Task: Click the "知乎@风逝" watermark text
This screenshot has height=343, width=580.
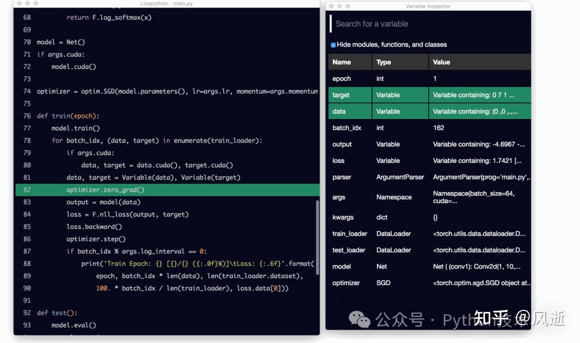Action: coord(518,318)
